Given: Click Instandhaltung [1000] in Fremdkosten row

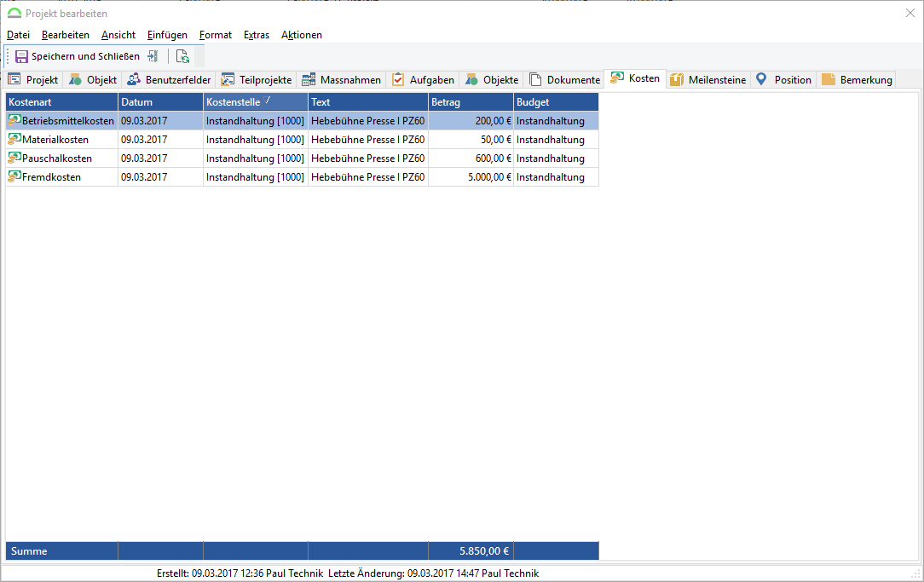Looking at the screenshot, I should click(255, 177).
